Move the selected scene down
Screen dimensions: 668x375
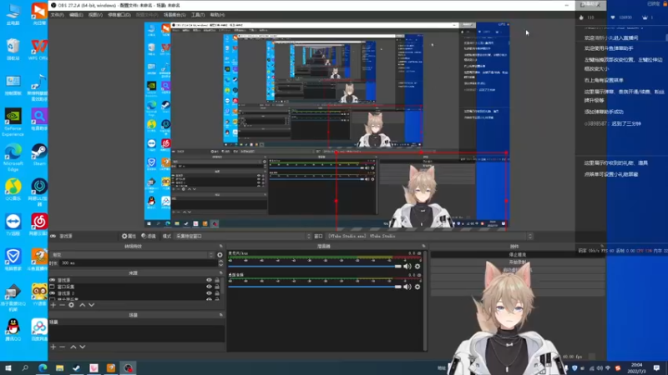(82, 347)
